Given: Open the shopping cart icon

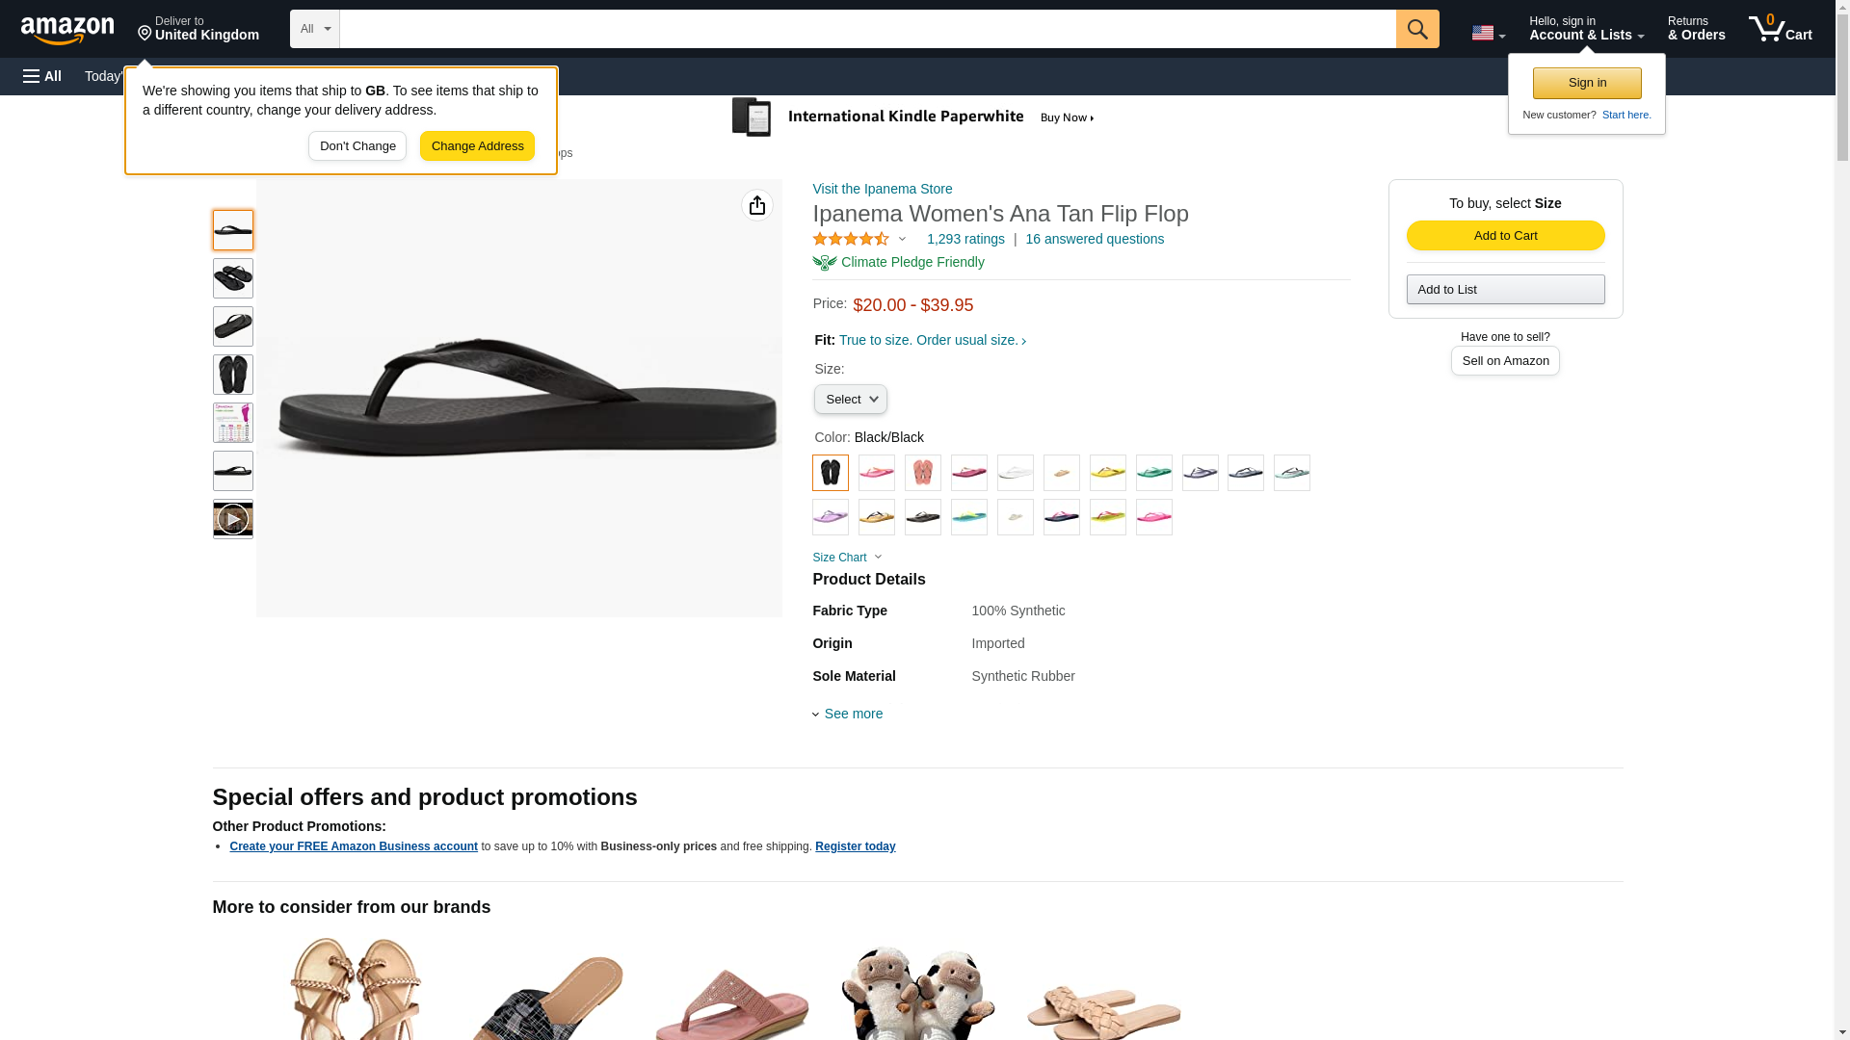Looking at the screenshot, I should coord(1781,29).
